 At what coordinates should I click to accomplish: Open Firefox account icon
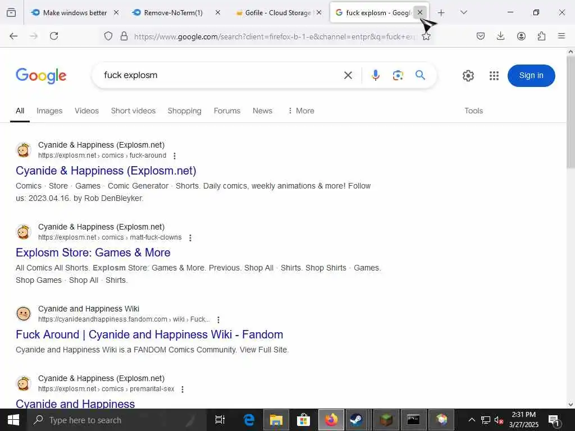pos(521,36)
